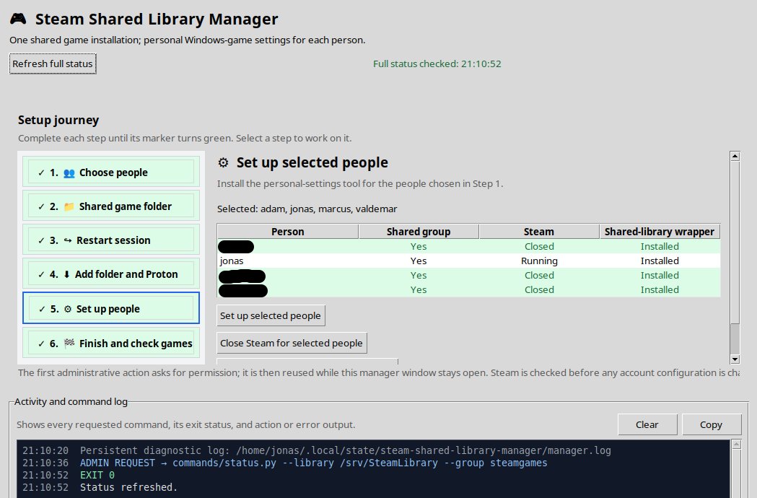Screen dimensions: 757x498
Task: Click the Full status checked timestamp
Action: (437, 64)
